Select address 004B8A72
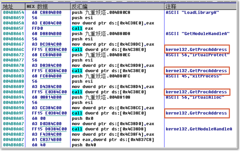The image size is (240, 151). [14, 55]
